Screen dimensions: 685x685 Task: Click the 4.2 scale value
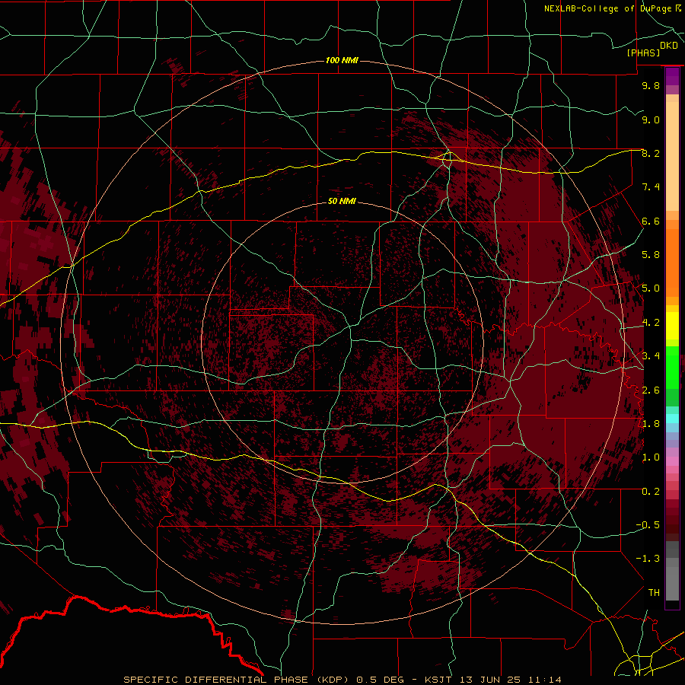pos(651,323)
